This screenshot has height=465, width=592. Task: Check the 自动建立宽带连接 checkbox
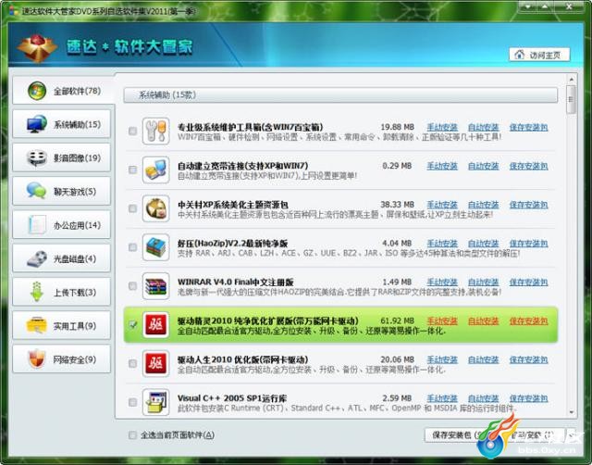(x=132, y=170)
